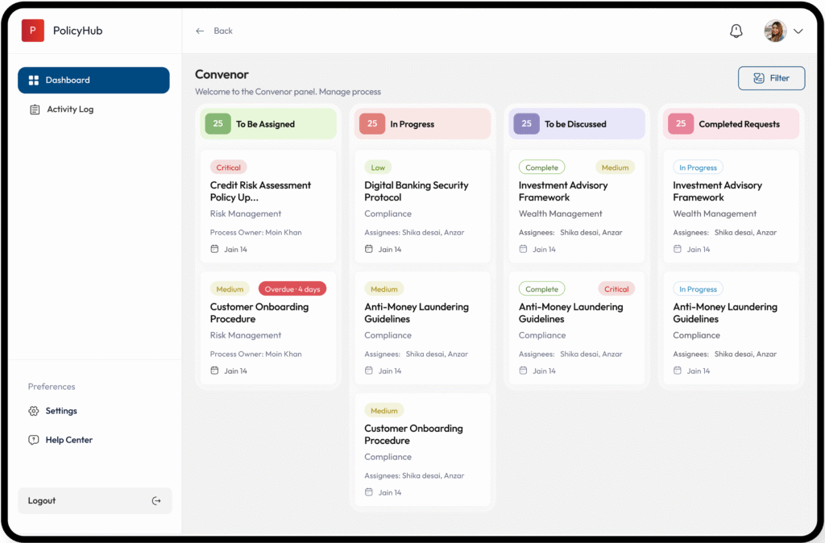Open the user avatar photo
The image size is (825, 543).
(775, 31)
